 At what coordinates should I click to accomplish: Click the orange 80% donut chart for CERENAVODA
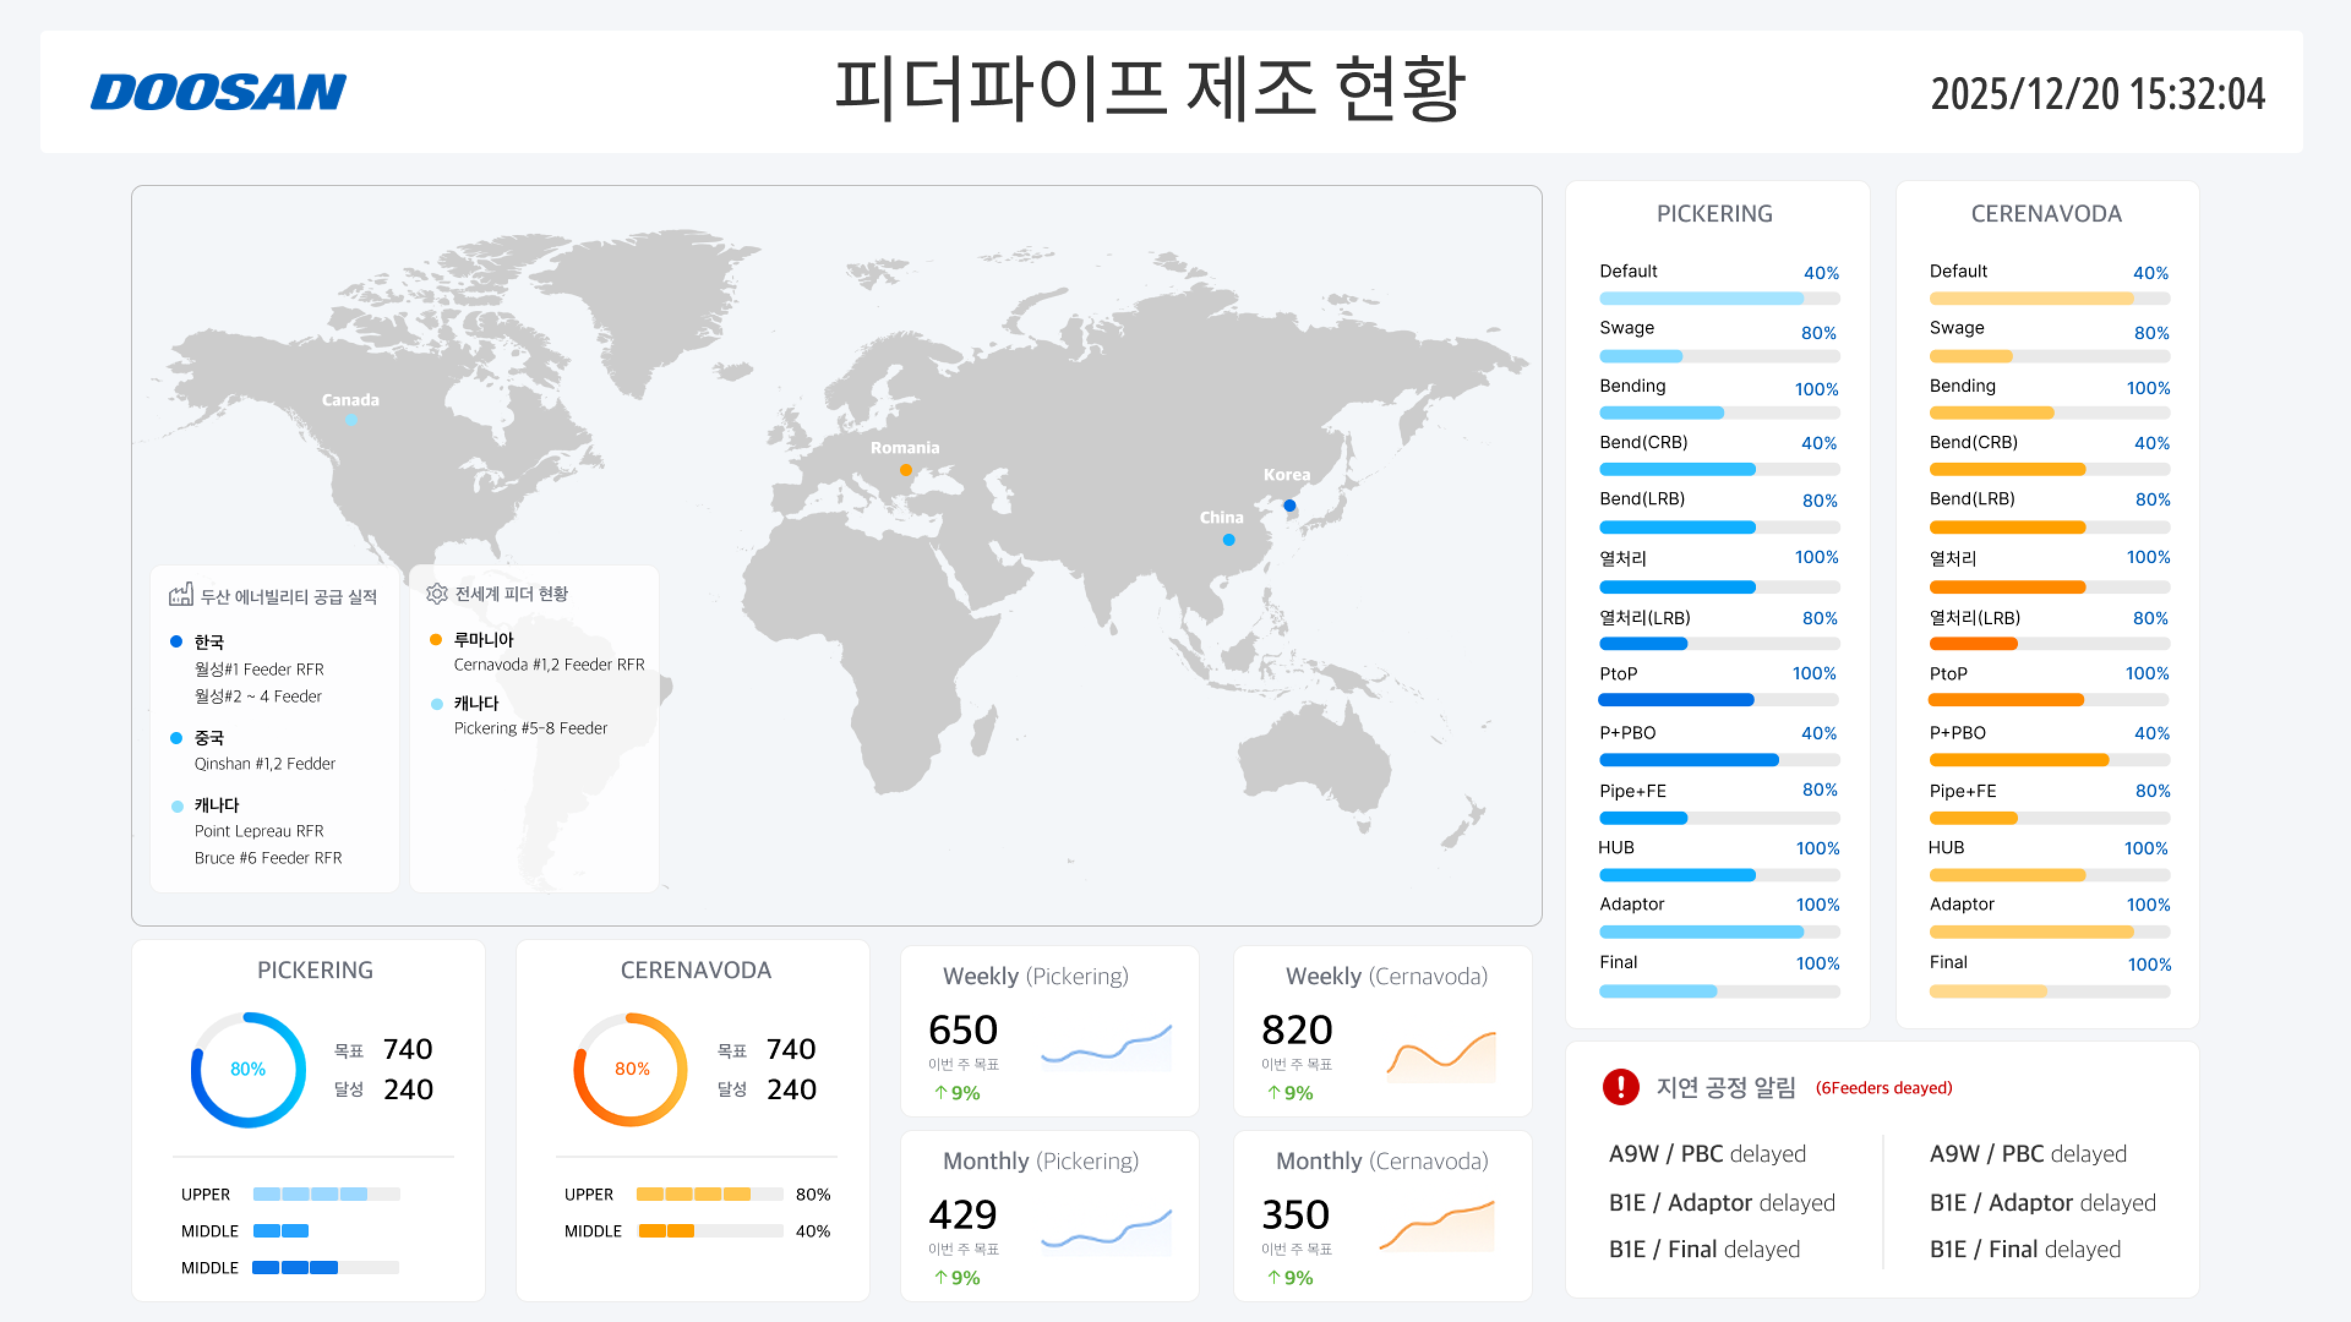coord(631,1069)
